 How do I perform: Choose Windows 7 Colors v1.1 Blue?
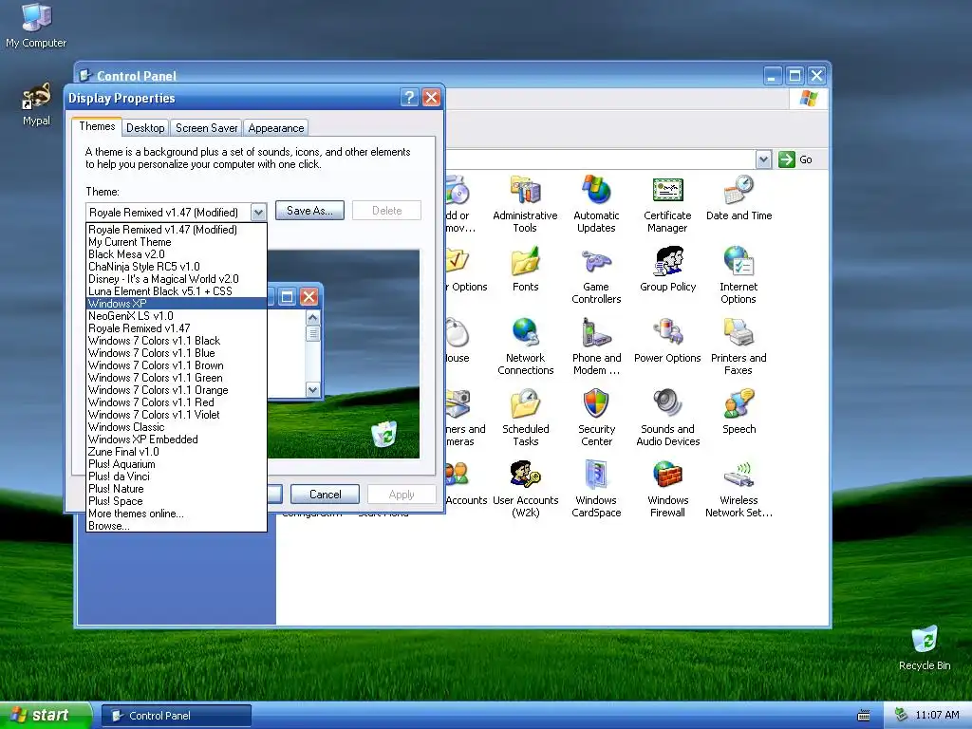click(x=176, y=353)
